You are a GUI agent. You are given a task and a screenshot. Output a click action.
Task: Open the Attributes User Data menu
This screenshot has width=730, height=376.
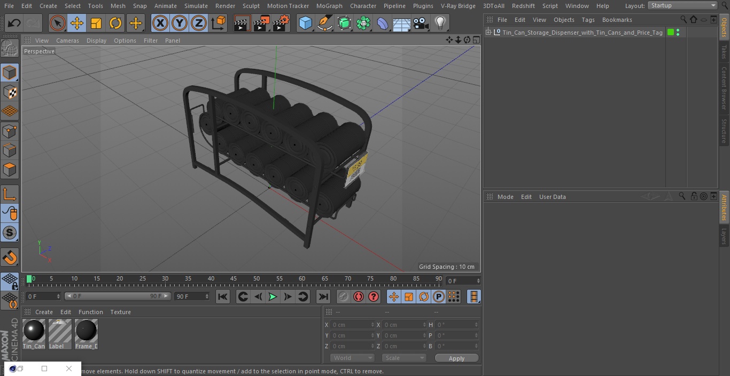click(x=552, y=197)
